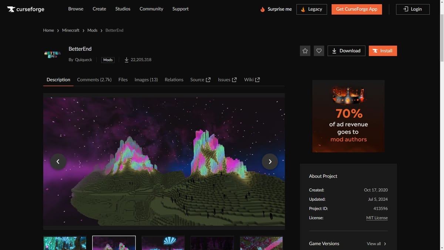Expand the Comments (2.7k) tab
The width and height of the screenshot is (444, 250).
(x=94, y=79)
